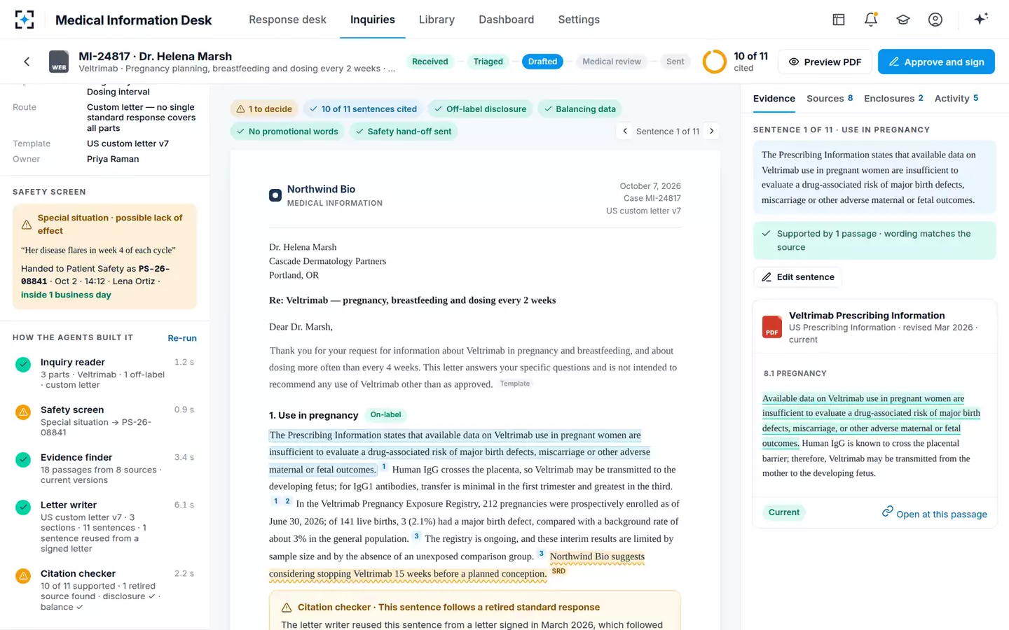Select the Medical review workflow stage
The image size is (1009, 630).
tap(612, 62)
